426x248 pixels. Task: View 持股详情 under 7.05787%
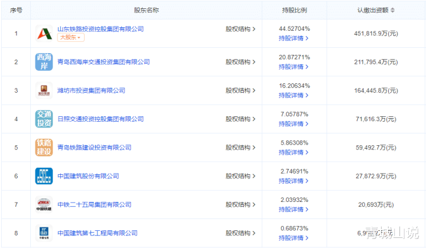point(293,124)
